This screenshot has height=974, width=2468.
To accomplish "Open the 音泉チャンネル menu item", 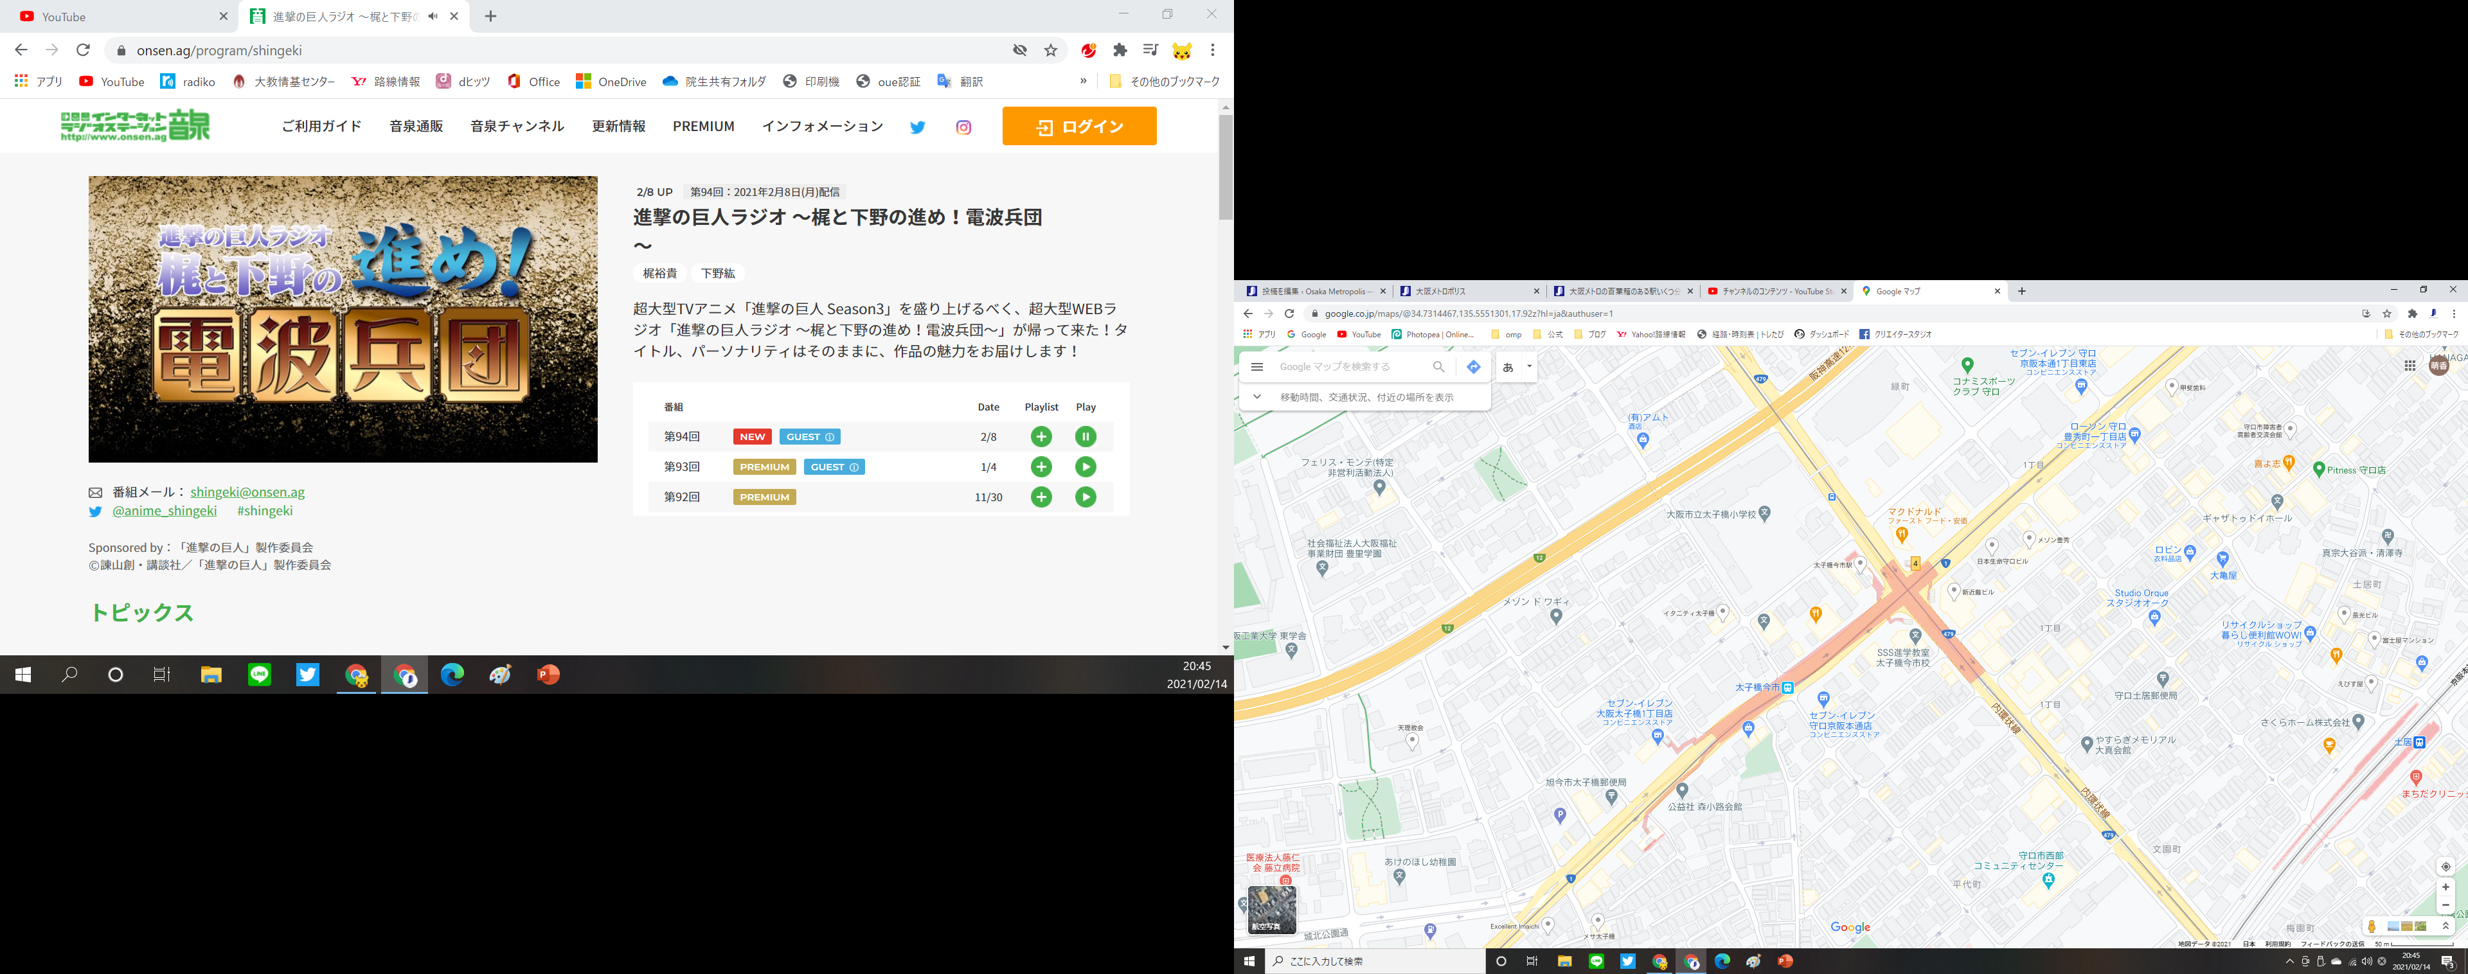I will (516, 127).
